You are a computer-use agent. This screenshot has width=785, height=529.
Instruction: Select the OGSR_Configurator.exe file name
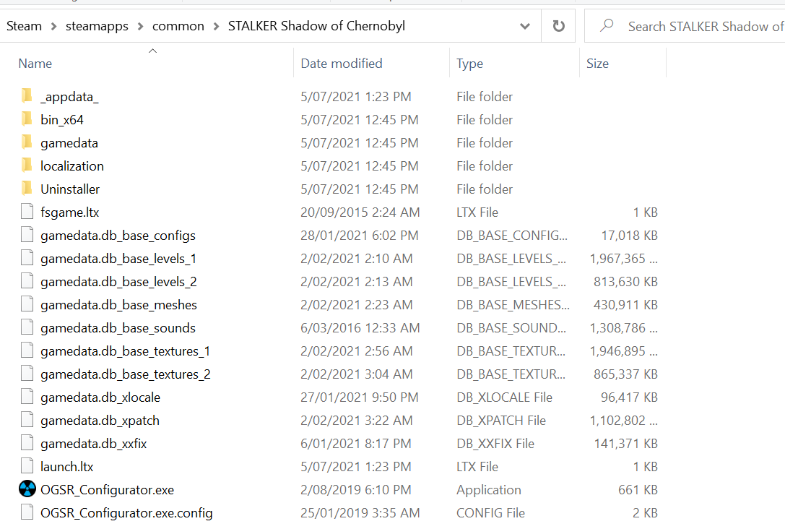(x=107, y=489)
